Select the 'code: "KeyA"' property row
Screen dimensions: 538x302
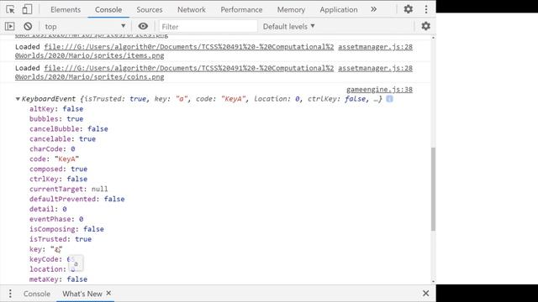tap(54, 159)
